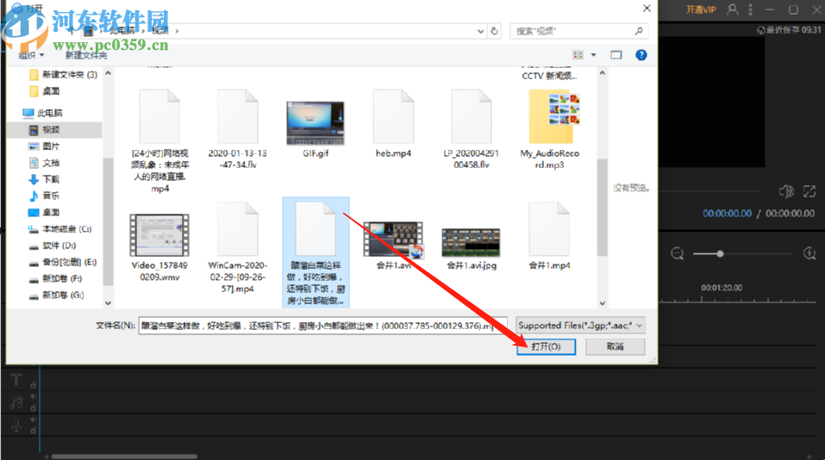825x460 pixels.
Task: Select the 2020-01-13-13-47-34.flv file
Action: [237, 129]
